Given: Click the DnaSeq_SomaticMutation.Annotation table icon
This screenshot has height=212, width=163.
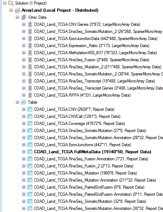Looking at the screenshot, I should [x=30, y=138].
